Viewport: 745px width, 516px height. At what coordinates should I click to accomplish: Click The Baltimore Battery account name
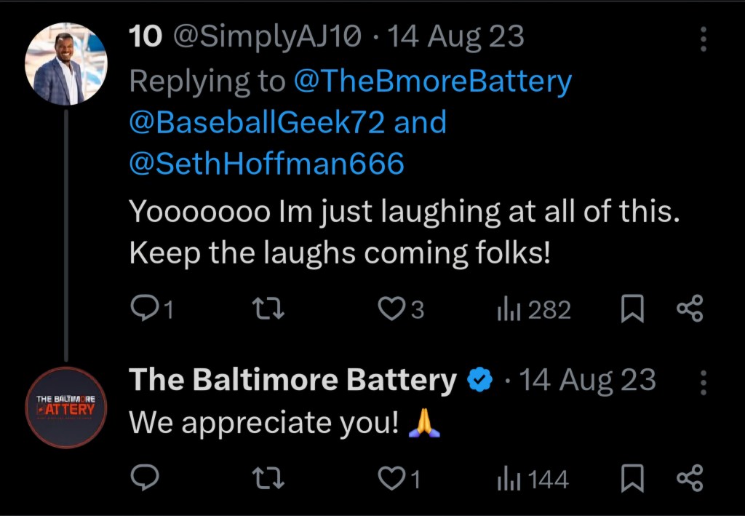pyautogui.click(x=292, y=380)
